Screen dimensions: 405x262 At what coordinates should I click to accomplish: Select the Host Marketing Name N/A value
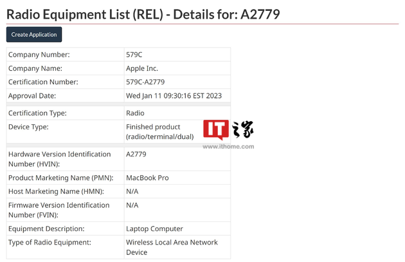(x=132, y=191)
